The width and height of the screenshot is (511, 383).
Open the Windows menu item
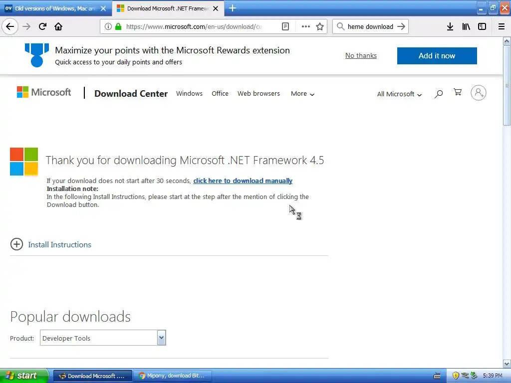[189, 93]
